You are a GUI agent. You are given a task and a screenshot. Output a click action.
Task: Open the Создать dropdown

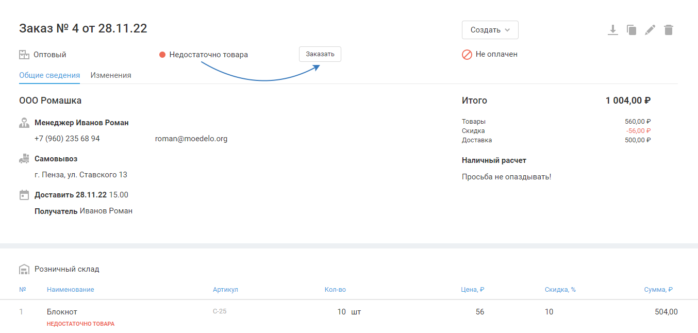coord(490,30)
